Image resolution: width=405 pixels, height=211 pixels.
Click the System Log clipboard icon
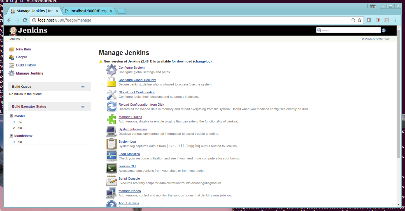tap(111, 144)
